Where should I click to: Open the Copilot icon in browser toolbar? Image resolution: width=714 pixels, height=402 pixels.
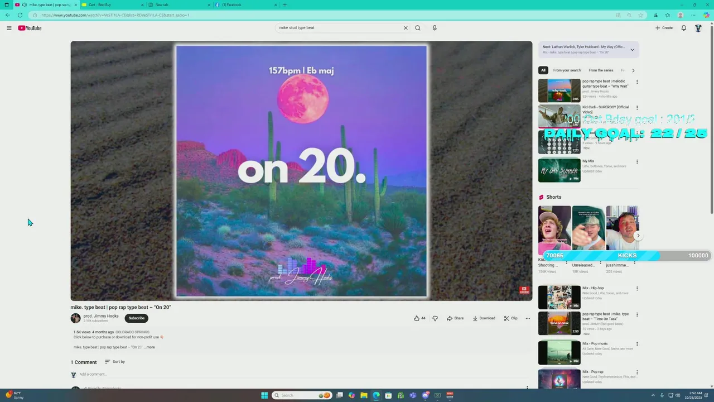707,15
